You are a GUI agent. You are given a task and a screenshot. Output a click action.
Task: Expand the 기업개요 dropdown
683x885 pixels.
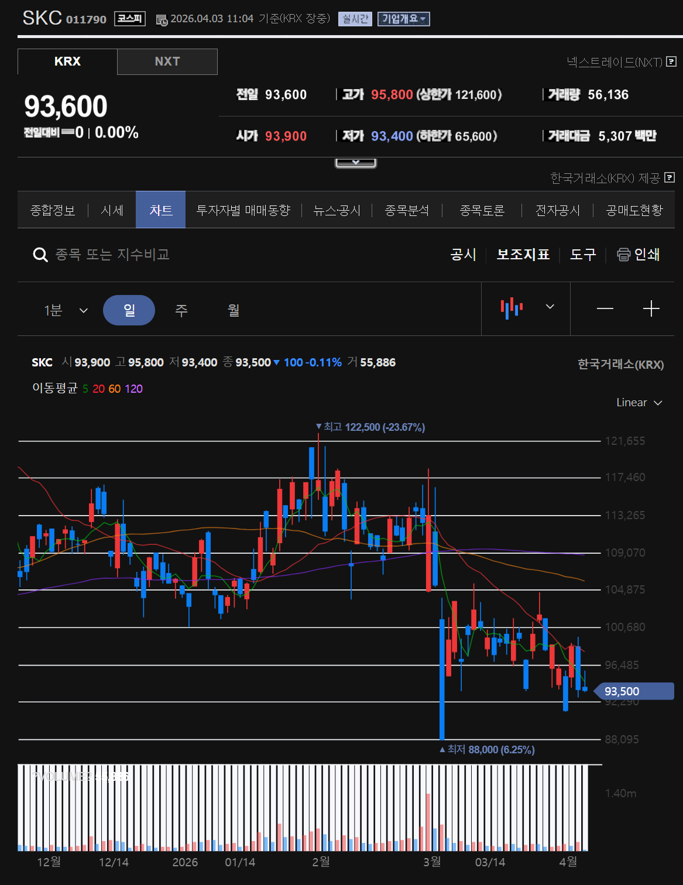point(403,19)
